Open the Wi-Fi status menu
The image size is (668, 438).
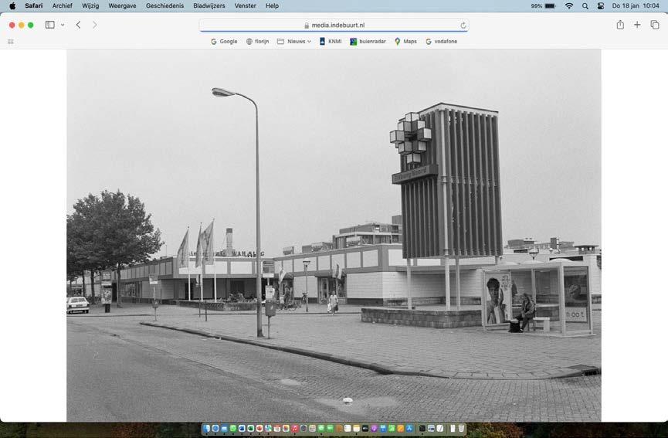pos(569,6)
